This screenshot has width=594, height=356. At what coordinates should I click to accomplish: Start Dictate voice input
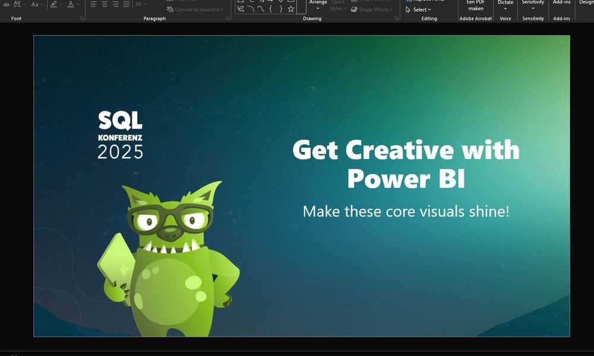[x=505, y=5]
